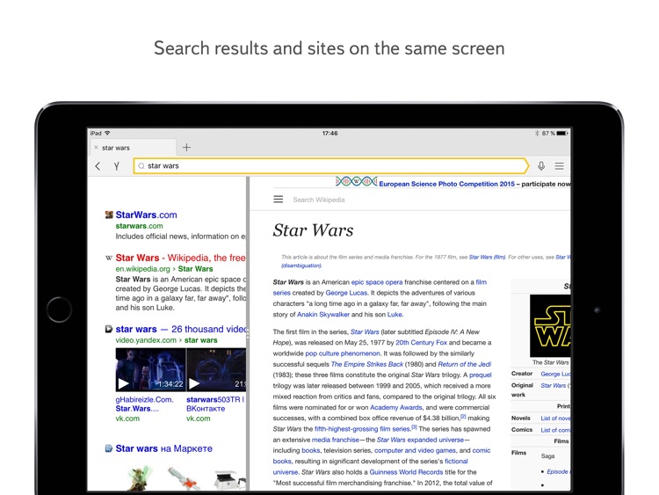This screenshot has height=495, width=659.
Task: Open Star Wars (film) hatnote link
Action: tap(487, 257)
